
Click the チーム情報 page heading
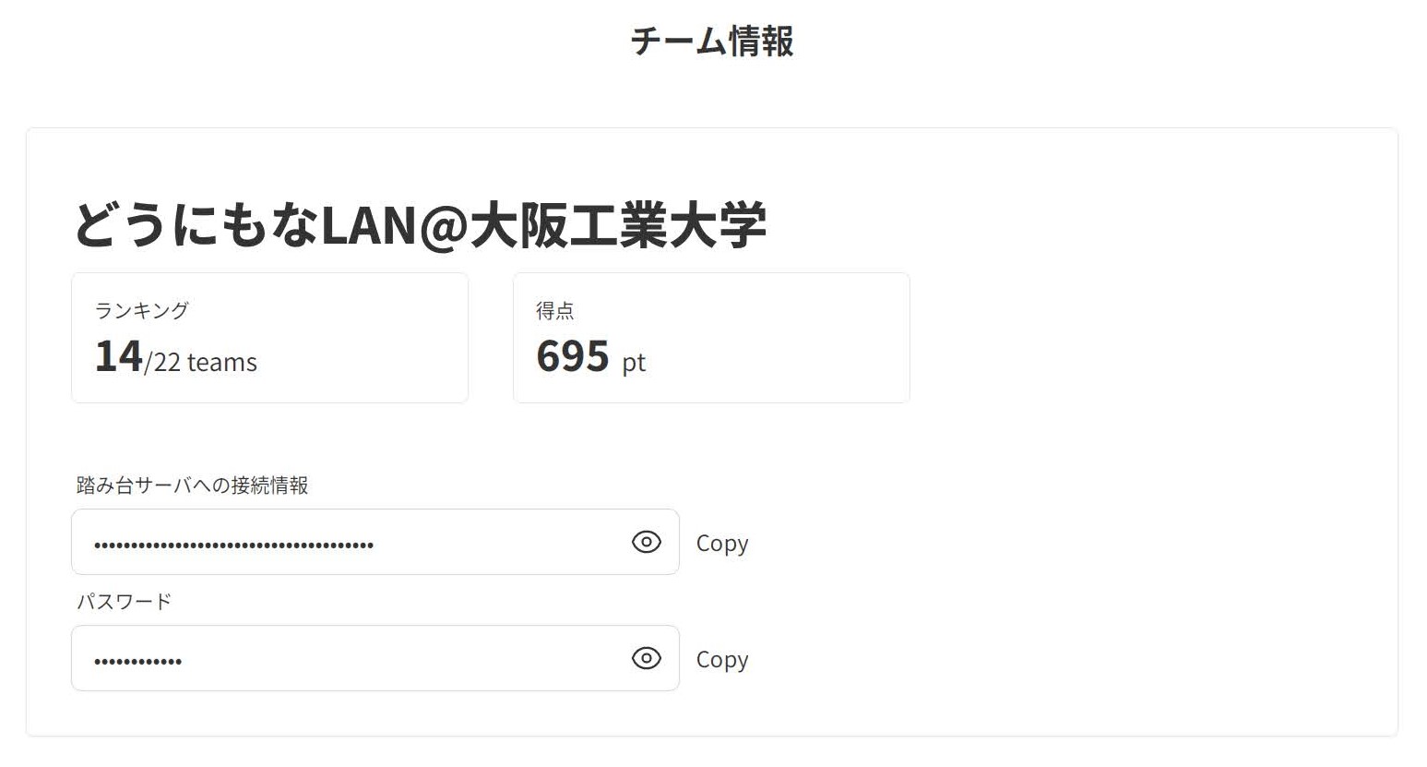point(712,42)
